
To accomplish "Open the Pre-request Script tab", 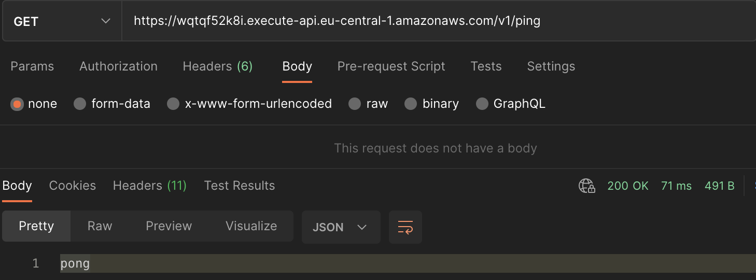I will [391, 66].
